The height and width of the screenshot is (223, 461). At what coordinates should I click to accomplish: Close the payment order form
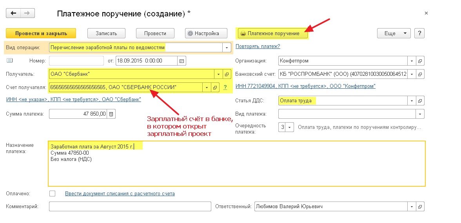tap(427, 13)
